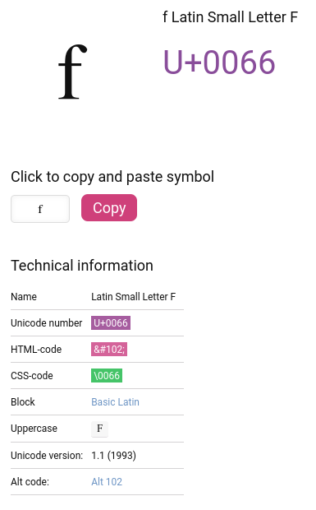The height and width of the screenshot is (510, 316).
Task: Select the symbol input field containing f
Action: tap(40, 209)
